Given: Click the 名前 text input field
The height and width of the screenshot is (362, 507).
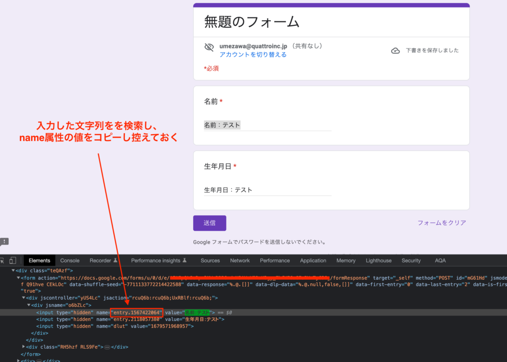Looking at the screenshot, I should click(x=267, y=125).
